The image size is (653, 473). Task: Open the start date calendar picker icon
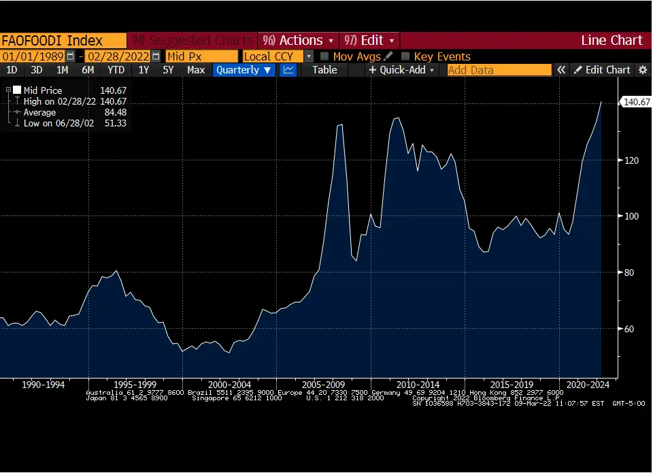pyautogui.click(x=70, y=56)
